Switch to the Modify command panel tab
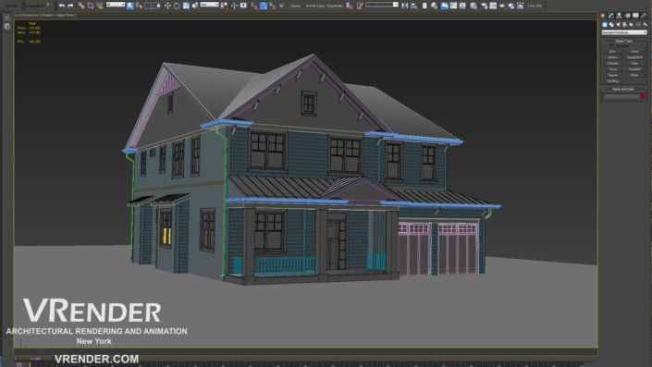The width and height of the screenshot is (652, 367). (610, 16)
